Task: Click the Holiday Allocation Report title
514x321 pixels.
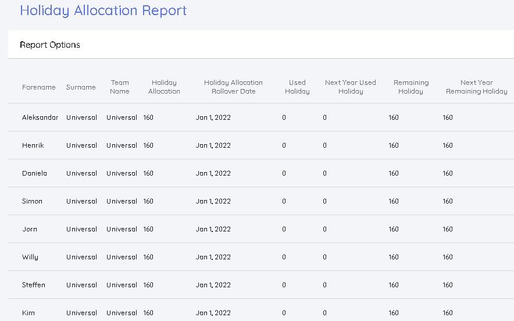Action: pyautogui.click(x=103, y=10)
